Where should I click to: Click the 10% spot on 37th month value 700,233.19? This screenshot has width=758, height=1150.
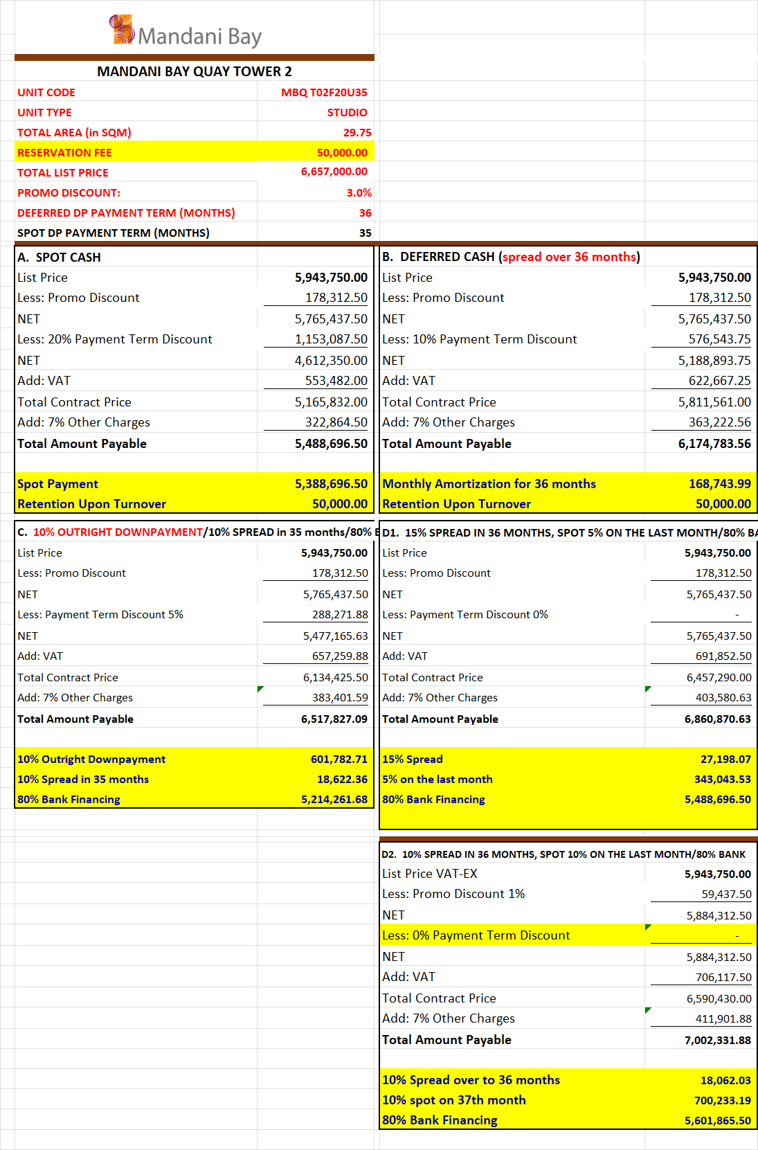click(x=722, y=1101)
